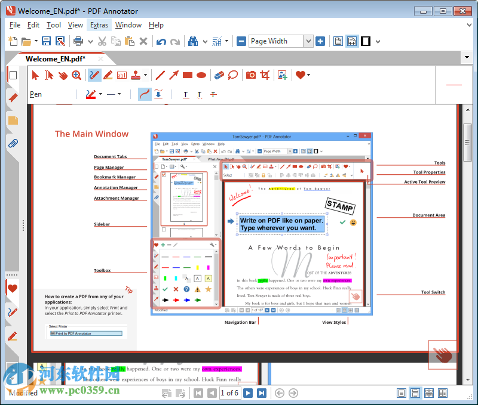Viewport: 478px width, 405px height.
Task: Select the Eraser tool
Action: (x=217, y=75)
